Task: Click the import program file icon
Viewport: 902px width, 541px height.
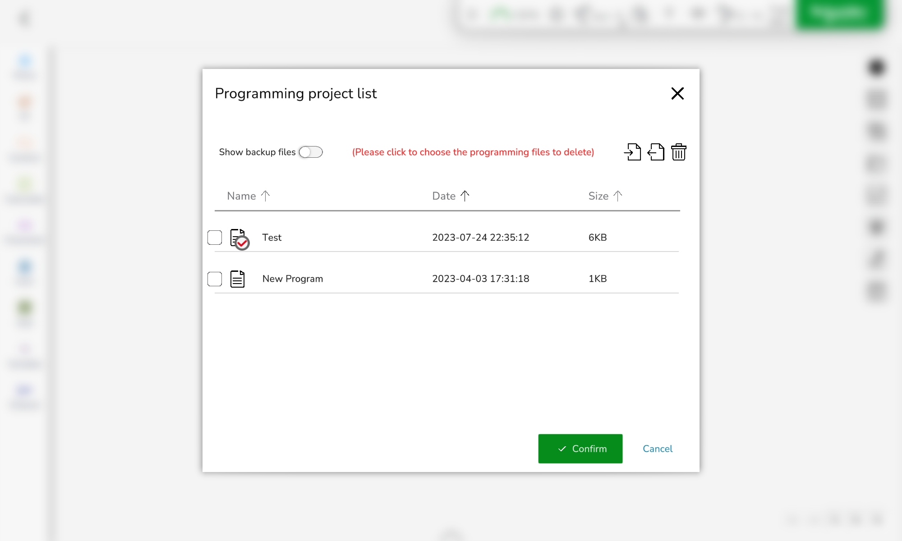Action: [x=632, y=152]
